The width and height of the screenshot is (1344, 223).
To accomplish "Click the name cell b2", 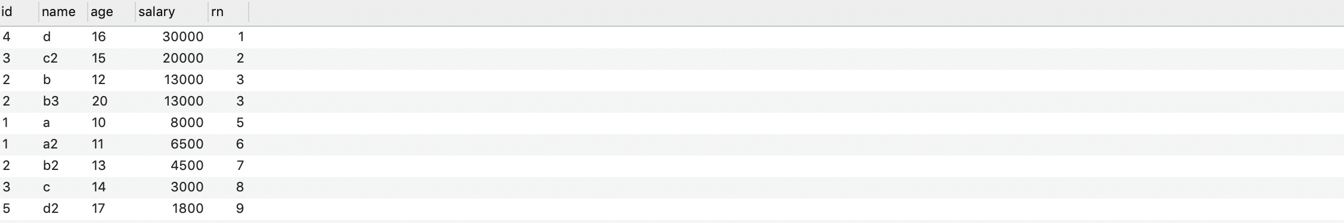I will pos(51,166).
